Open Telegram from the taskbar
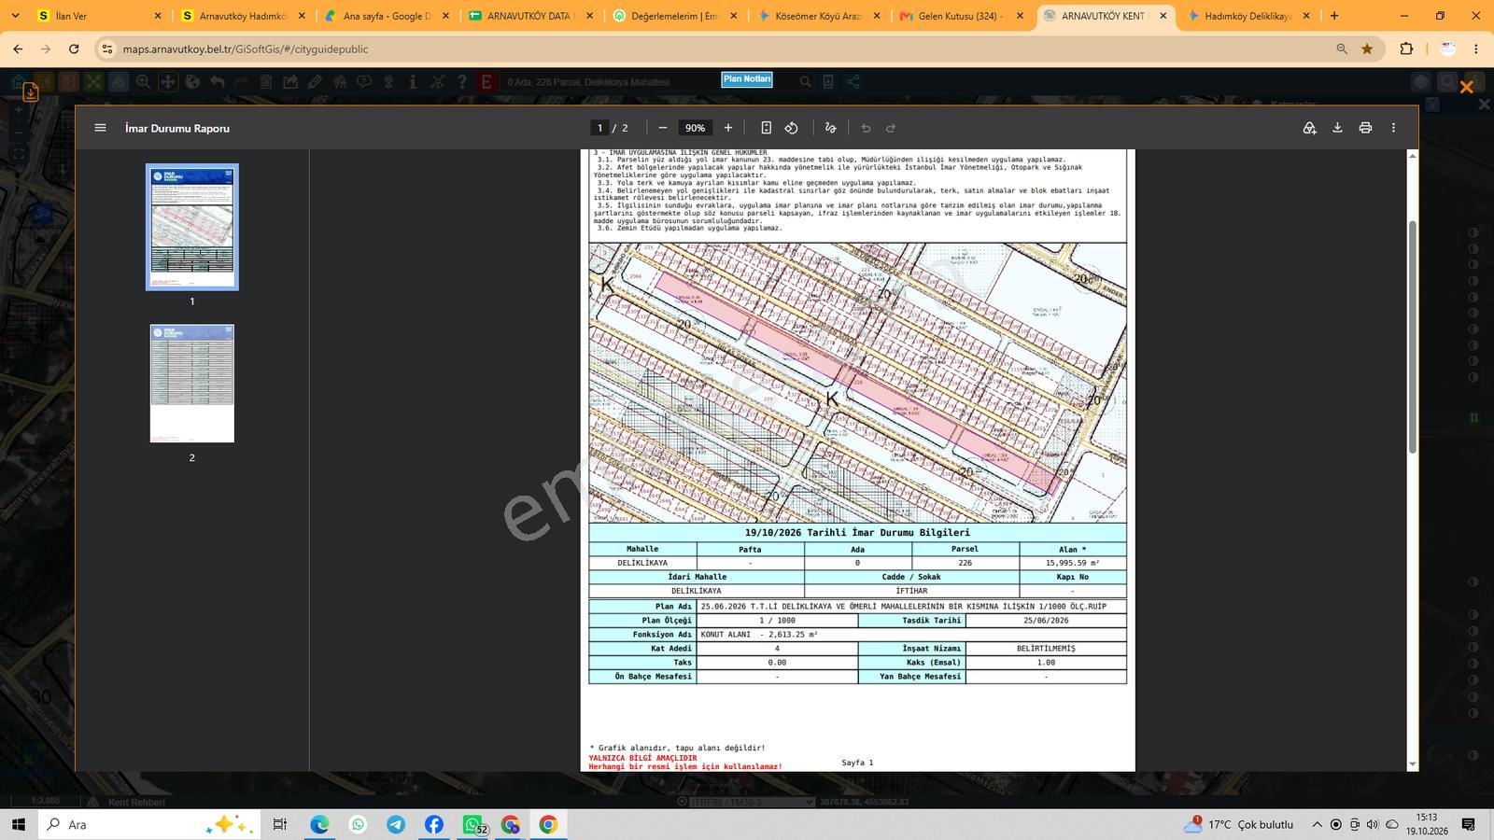 pos(396,825)
